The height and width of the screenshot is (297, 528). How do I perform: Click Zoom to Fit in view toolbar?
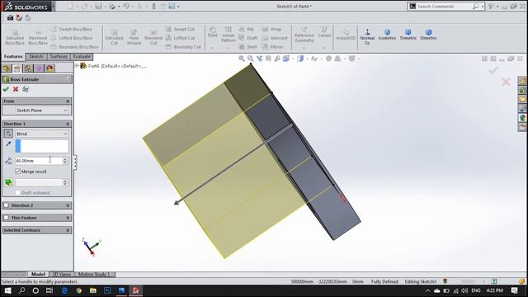(x=242, y=59)
